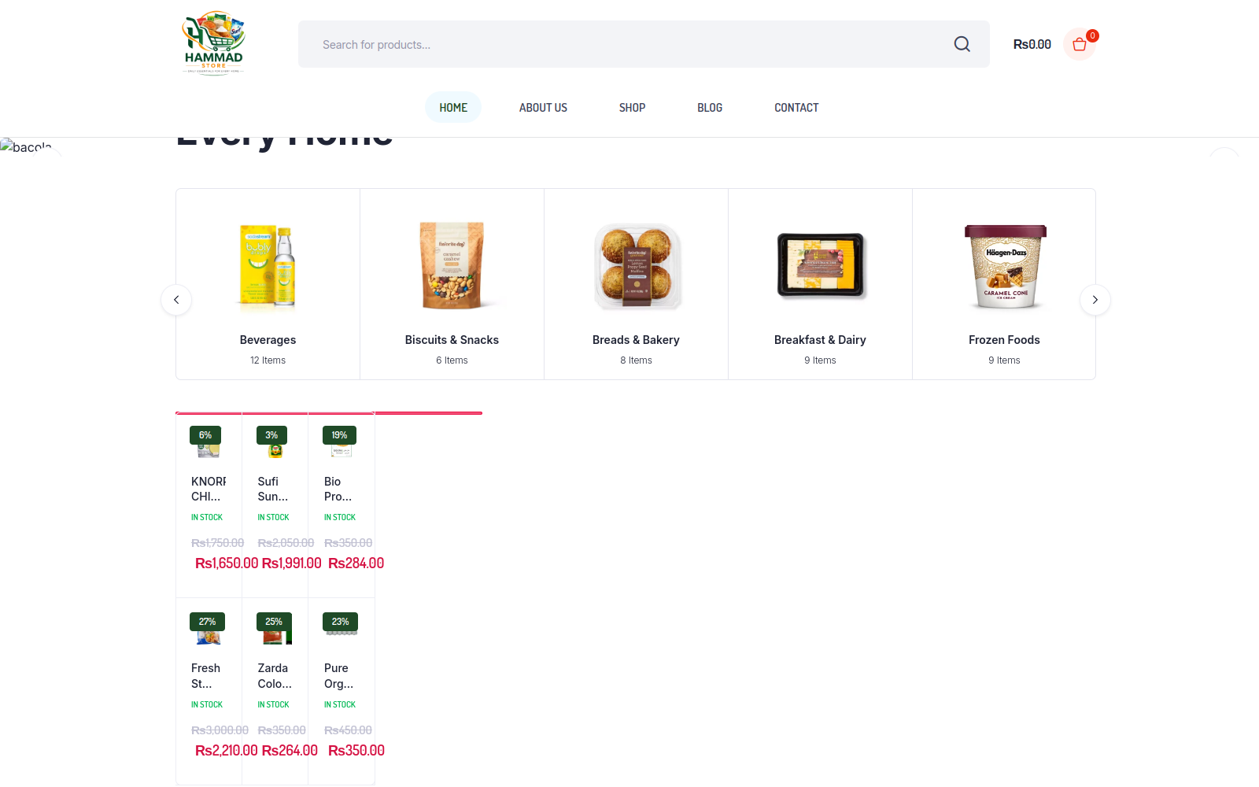Click the 8 Items count text
1259x787 pixels.
point(636,360)
